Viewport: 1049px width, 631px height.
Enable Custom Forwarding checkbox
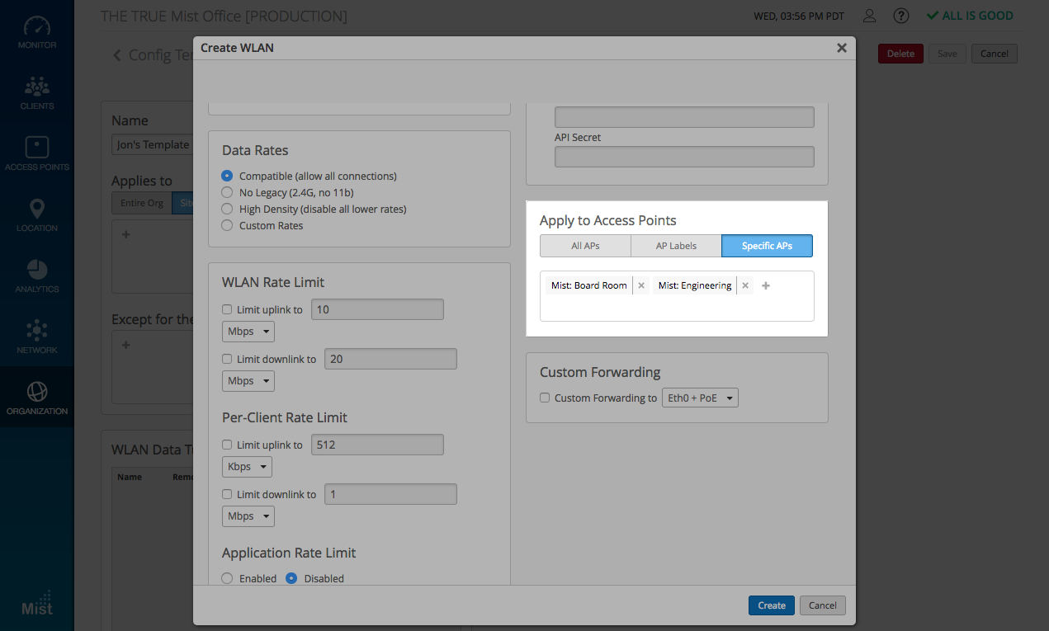pyautogui.click(x=545, y=398)
